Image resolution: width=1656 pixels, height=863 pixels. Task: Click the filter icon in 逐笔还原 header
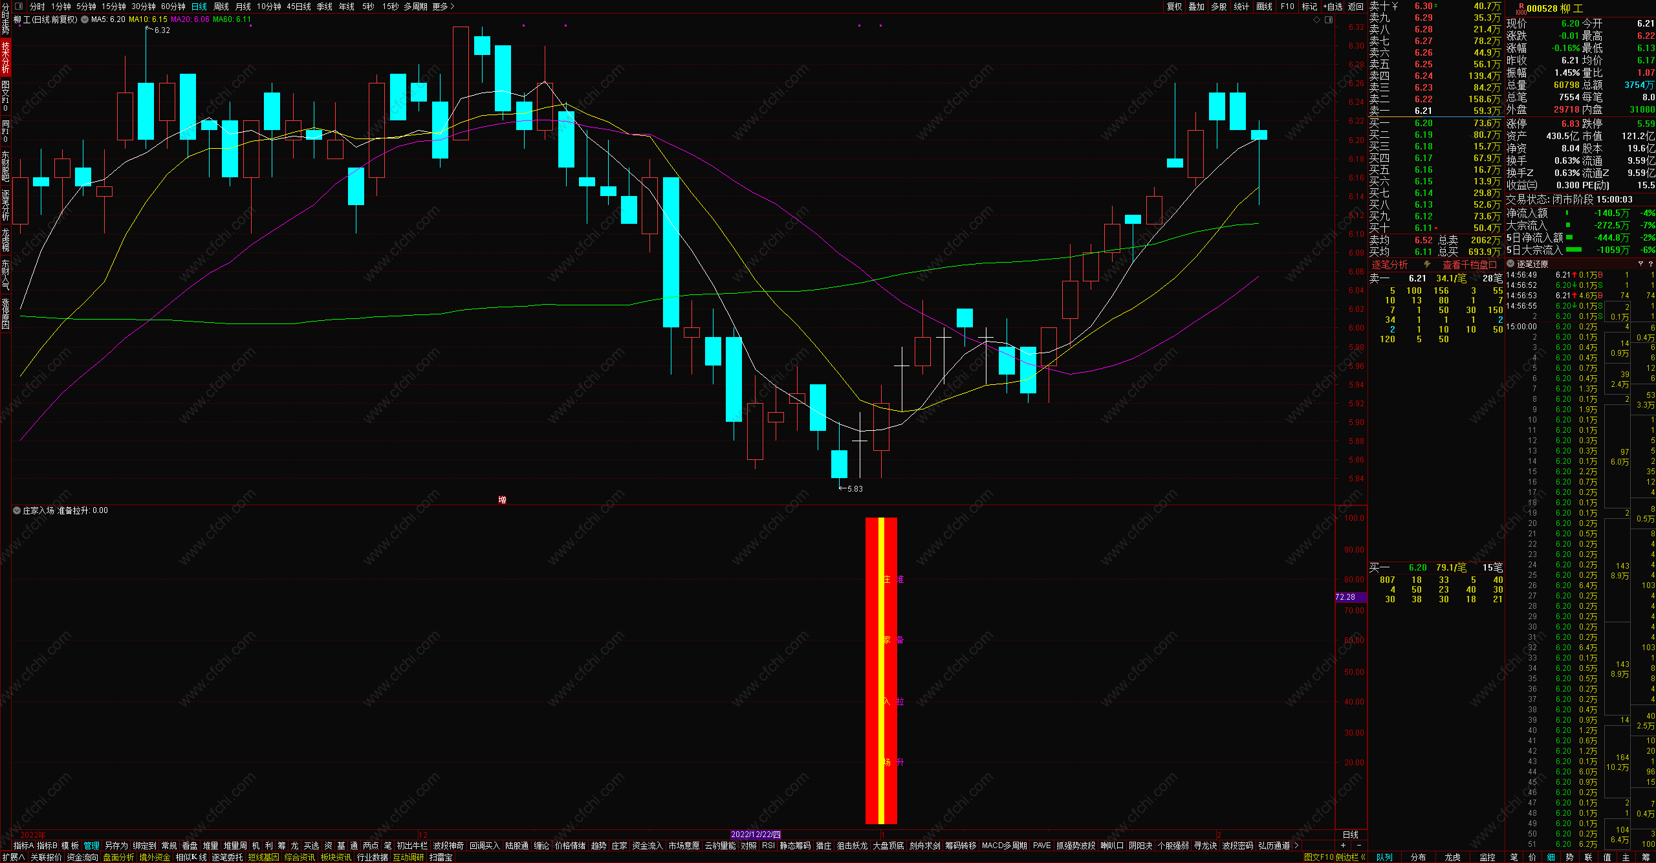click(1640, 264)
